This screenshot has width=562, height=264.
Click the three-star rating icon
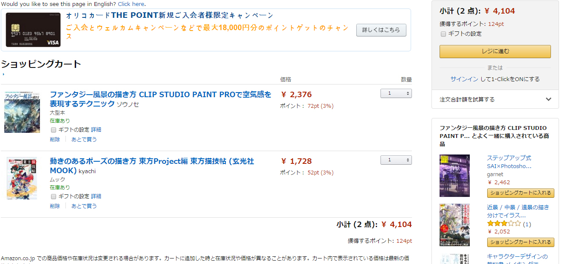click(x=504, y=224)
